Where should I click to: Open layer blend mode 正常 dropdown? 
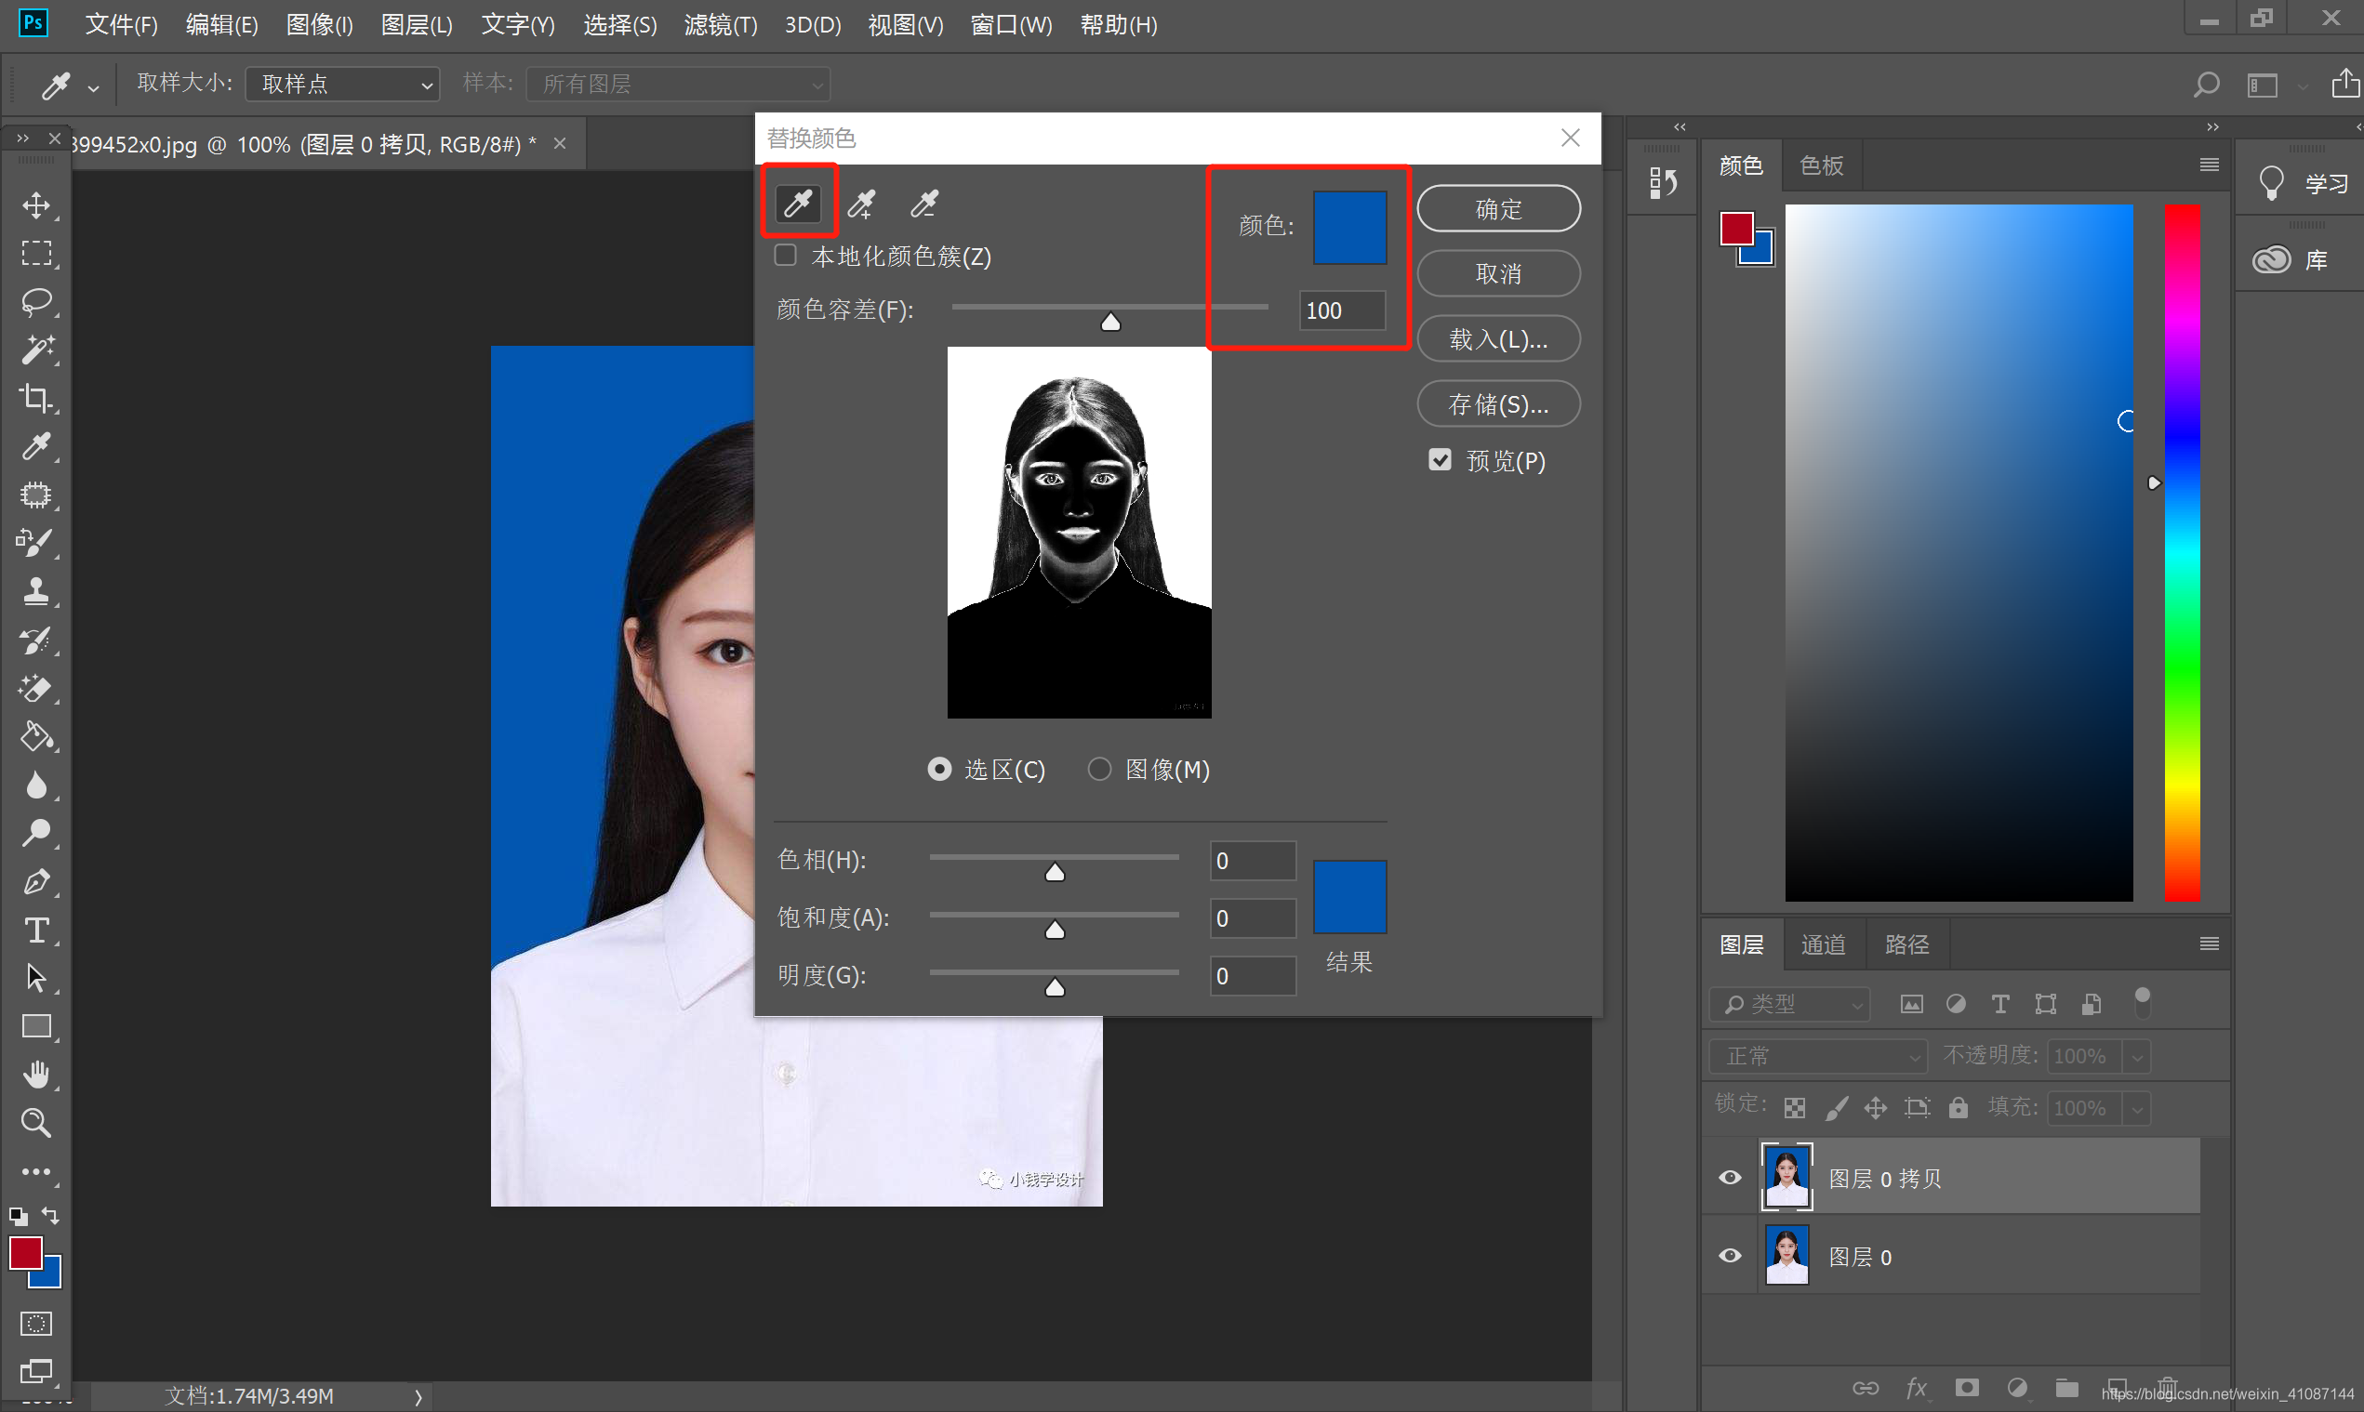click(x=1818, y=1055)
